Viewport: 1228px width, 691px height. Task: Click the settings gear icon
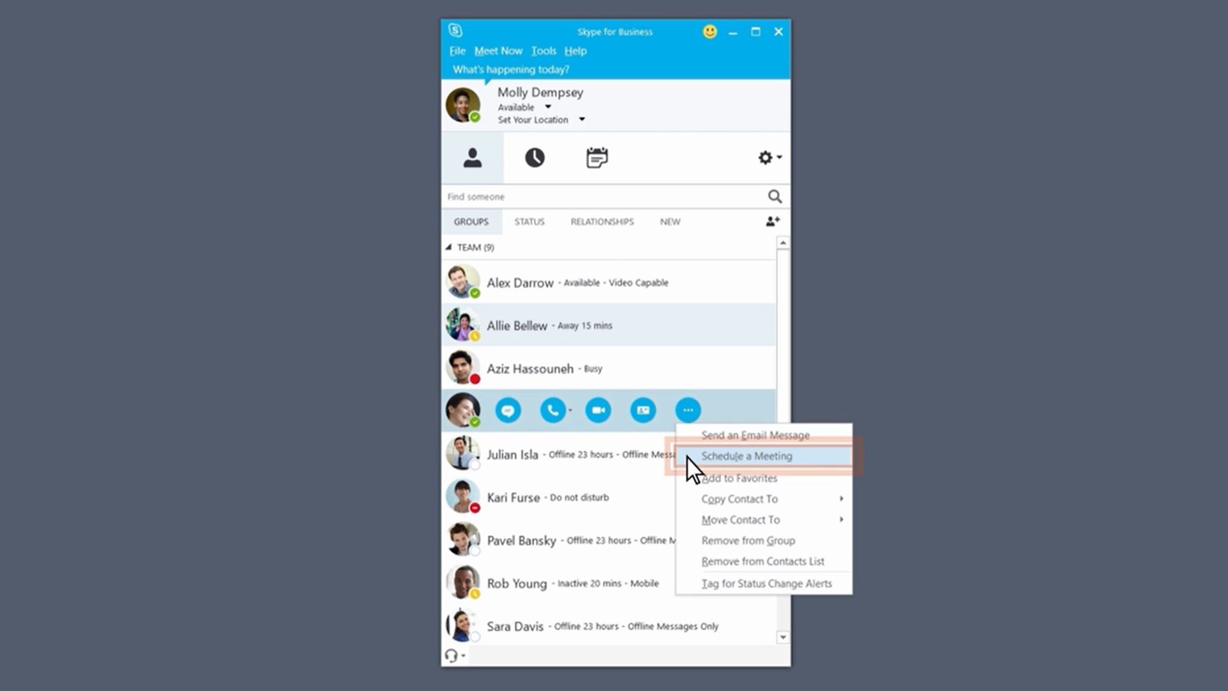point(765,158)
